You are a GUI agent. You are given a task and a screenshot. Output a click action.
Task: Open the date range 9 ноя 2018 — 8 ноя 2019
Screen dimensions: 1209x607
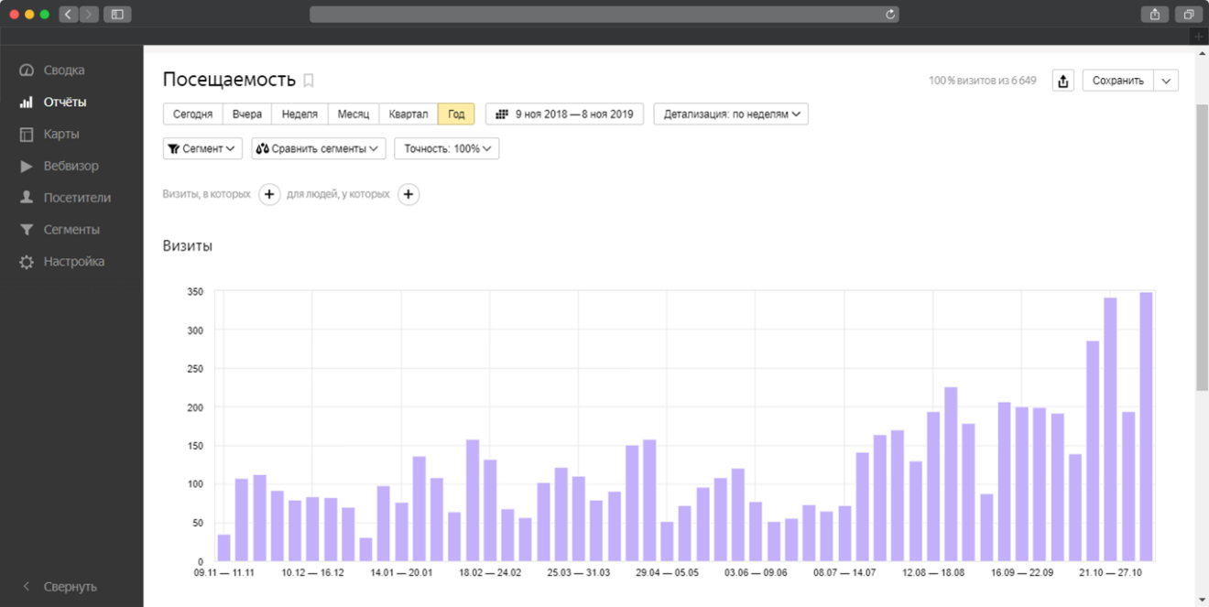(x=564, y=114)
